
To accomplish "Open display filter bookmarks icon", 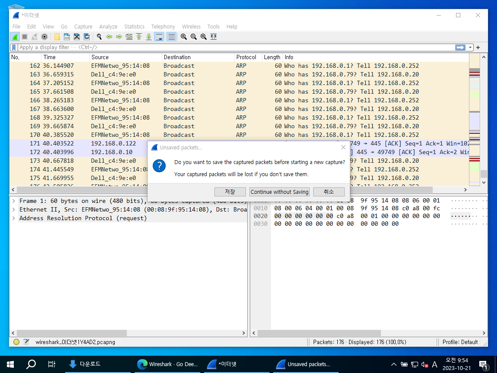I will [14, 47].
